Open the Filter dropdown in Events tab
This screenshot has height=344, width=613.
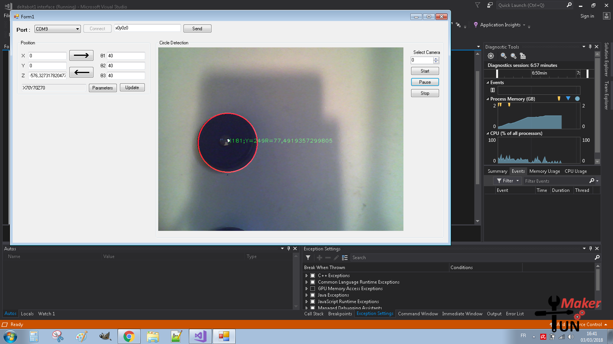point(508,181)
